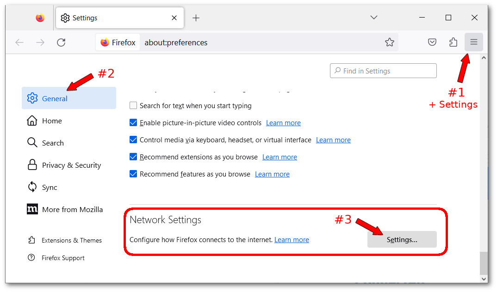Open Learn more link for Network Settings
The image size is (497, 292).
click(x=292, y=240)
